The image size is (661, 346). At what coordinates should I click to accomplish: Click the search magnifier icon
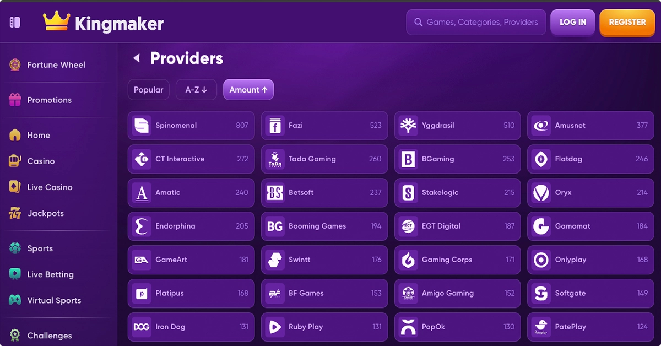(x=418, y=23)
